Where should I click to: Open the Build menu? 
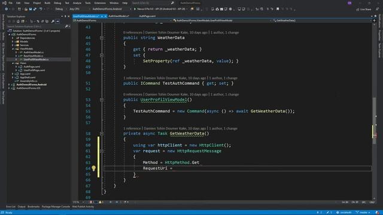(47, 3)
